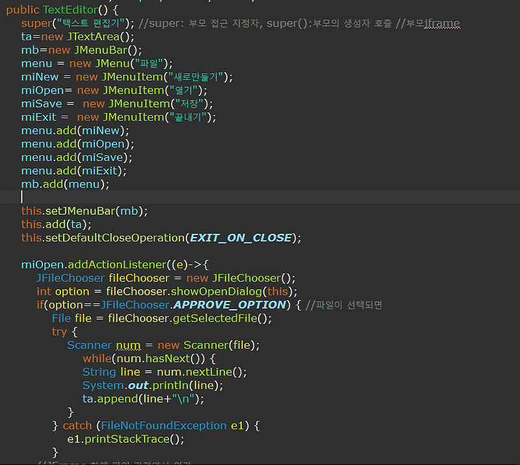Click FileNotFoundException type name

(x=164, y=425)
